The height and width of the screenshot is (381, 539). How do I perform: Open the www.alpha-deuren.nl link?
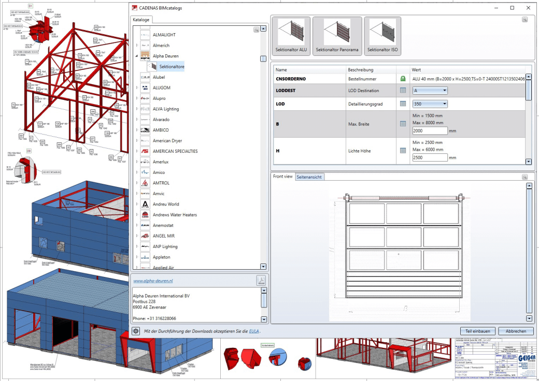[153, 281]
